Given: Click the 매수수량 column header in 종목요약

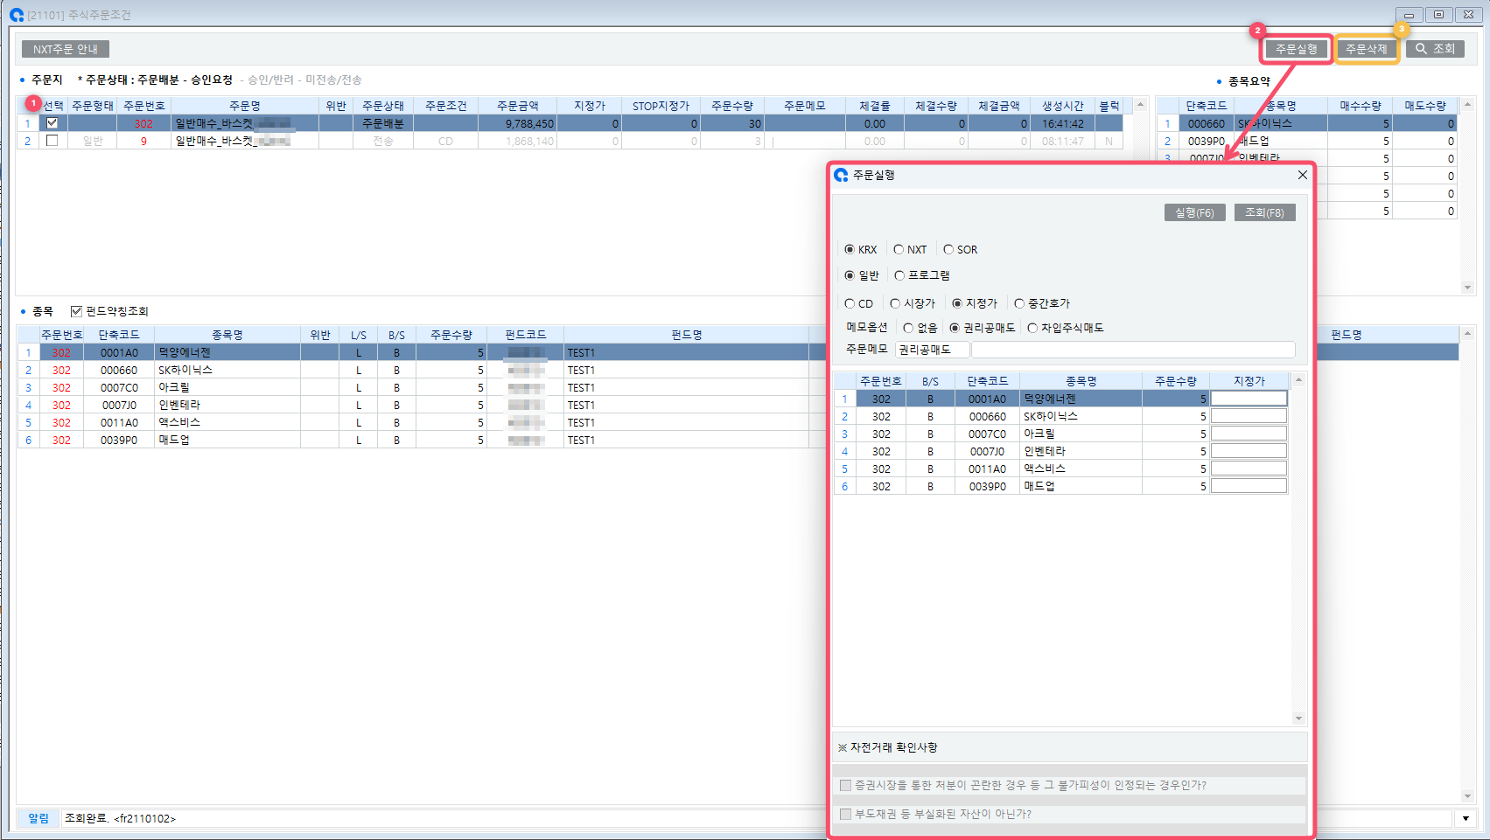Looking at the screenshot, I should tap(1360, 106).
